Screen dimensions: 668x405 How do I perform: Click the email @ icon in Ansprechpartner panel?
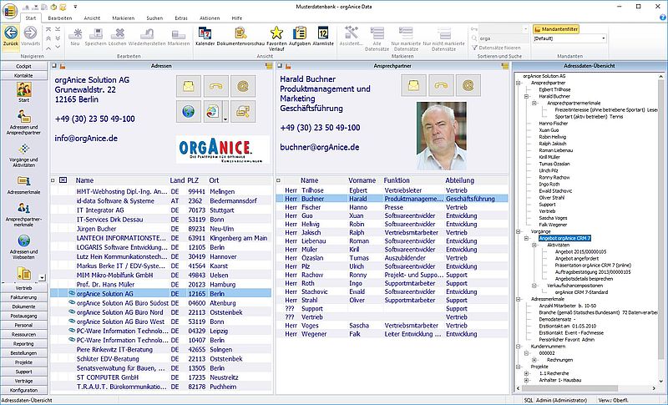(x=468, y=85)
